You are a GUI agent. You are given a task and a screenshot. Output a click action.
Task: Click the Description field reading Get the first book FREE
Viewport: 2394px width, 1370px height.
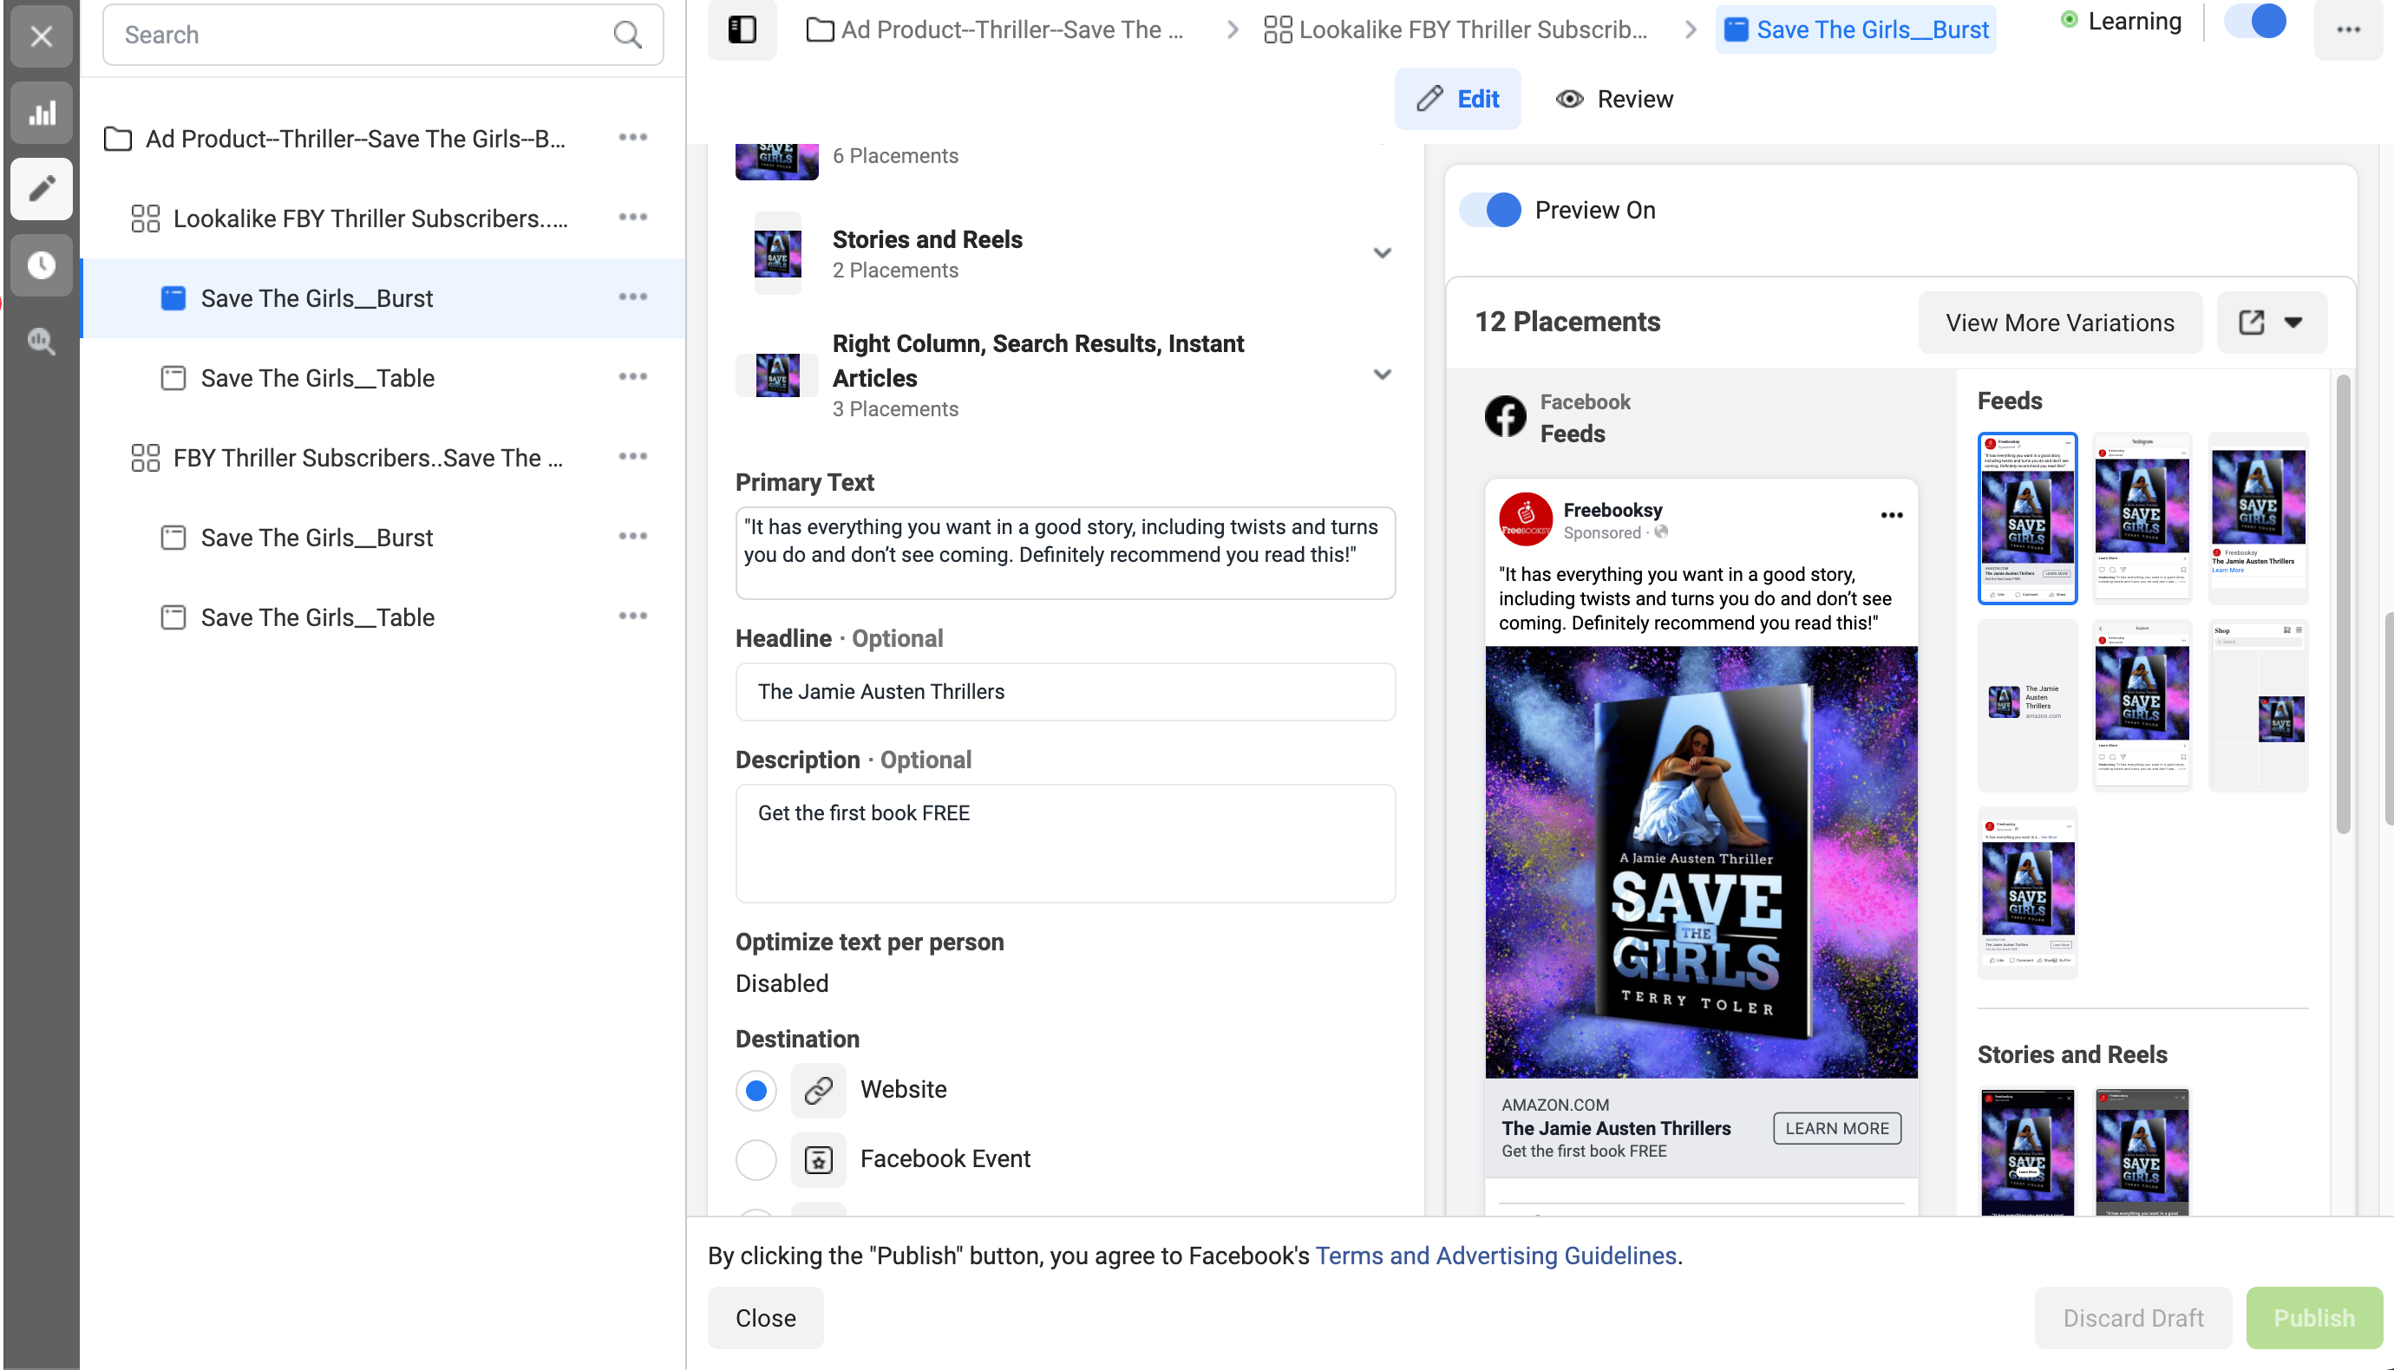[1064, 844]
